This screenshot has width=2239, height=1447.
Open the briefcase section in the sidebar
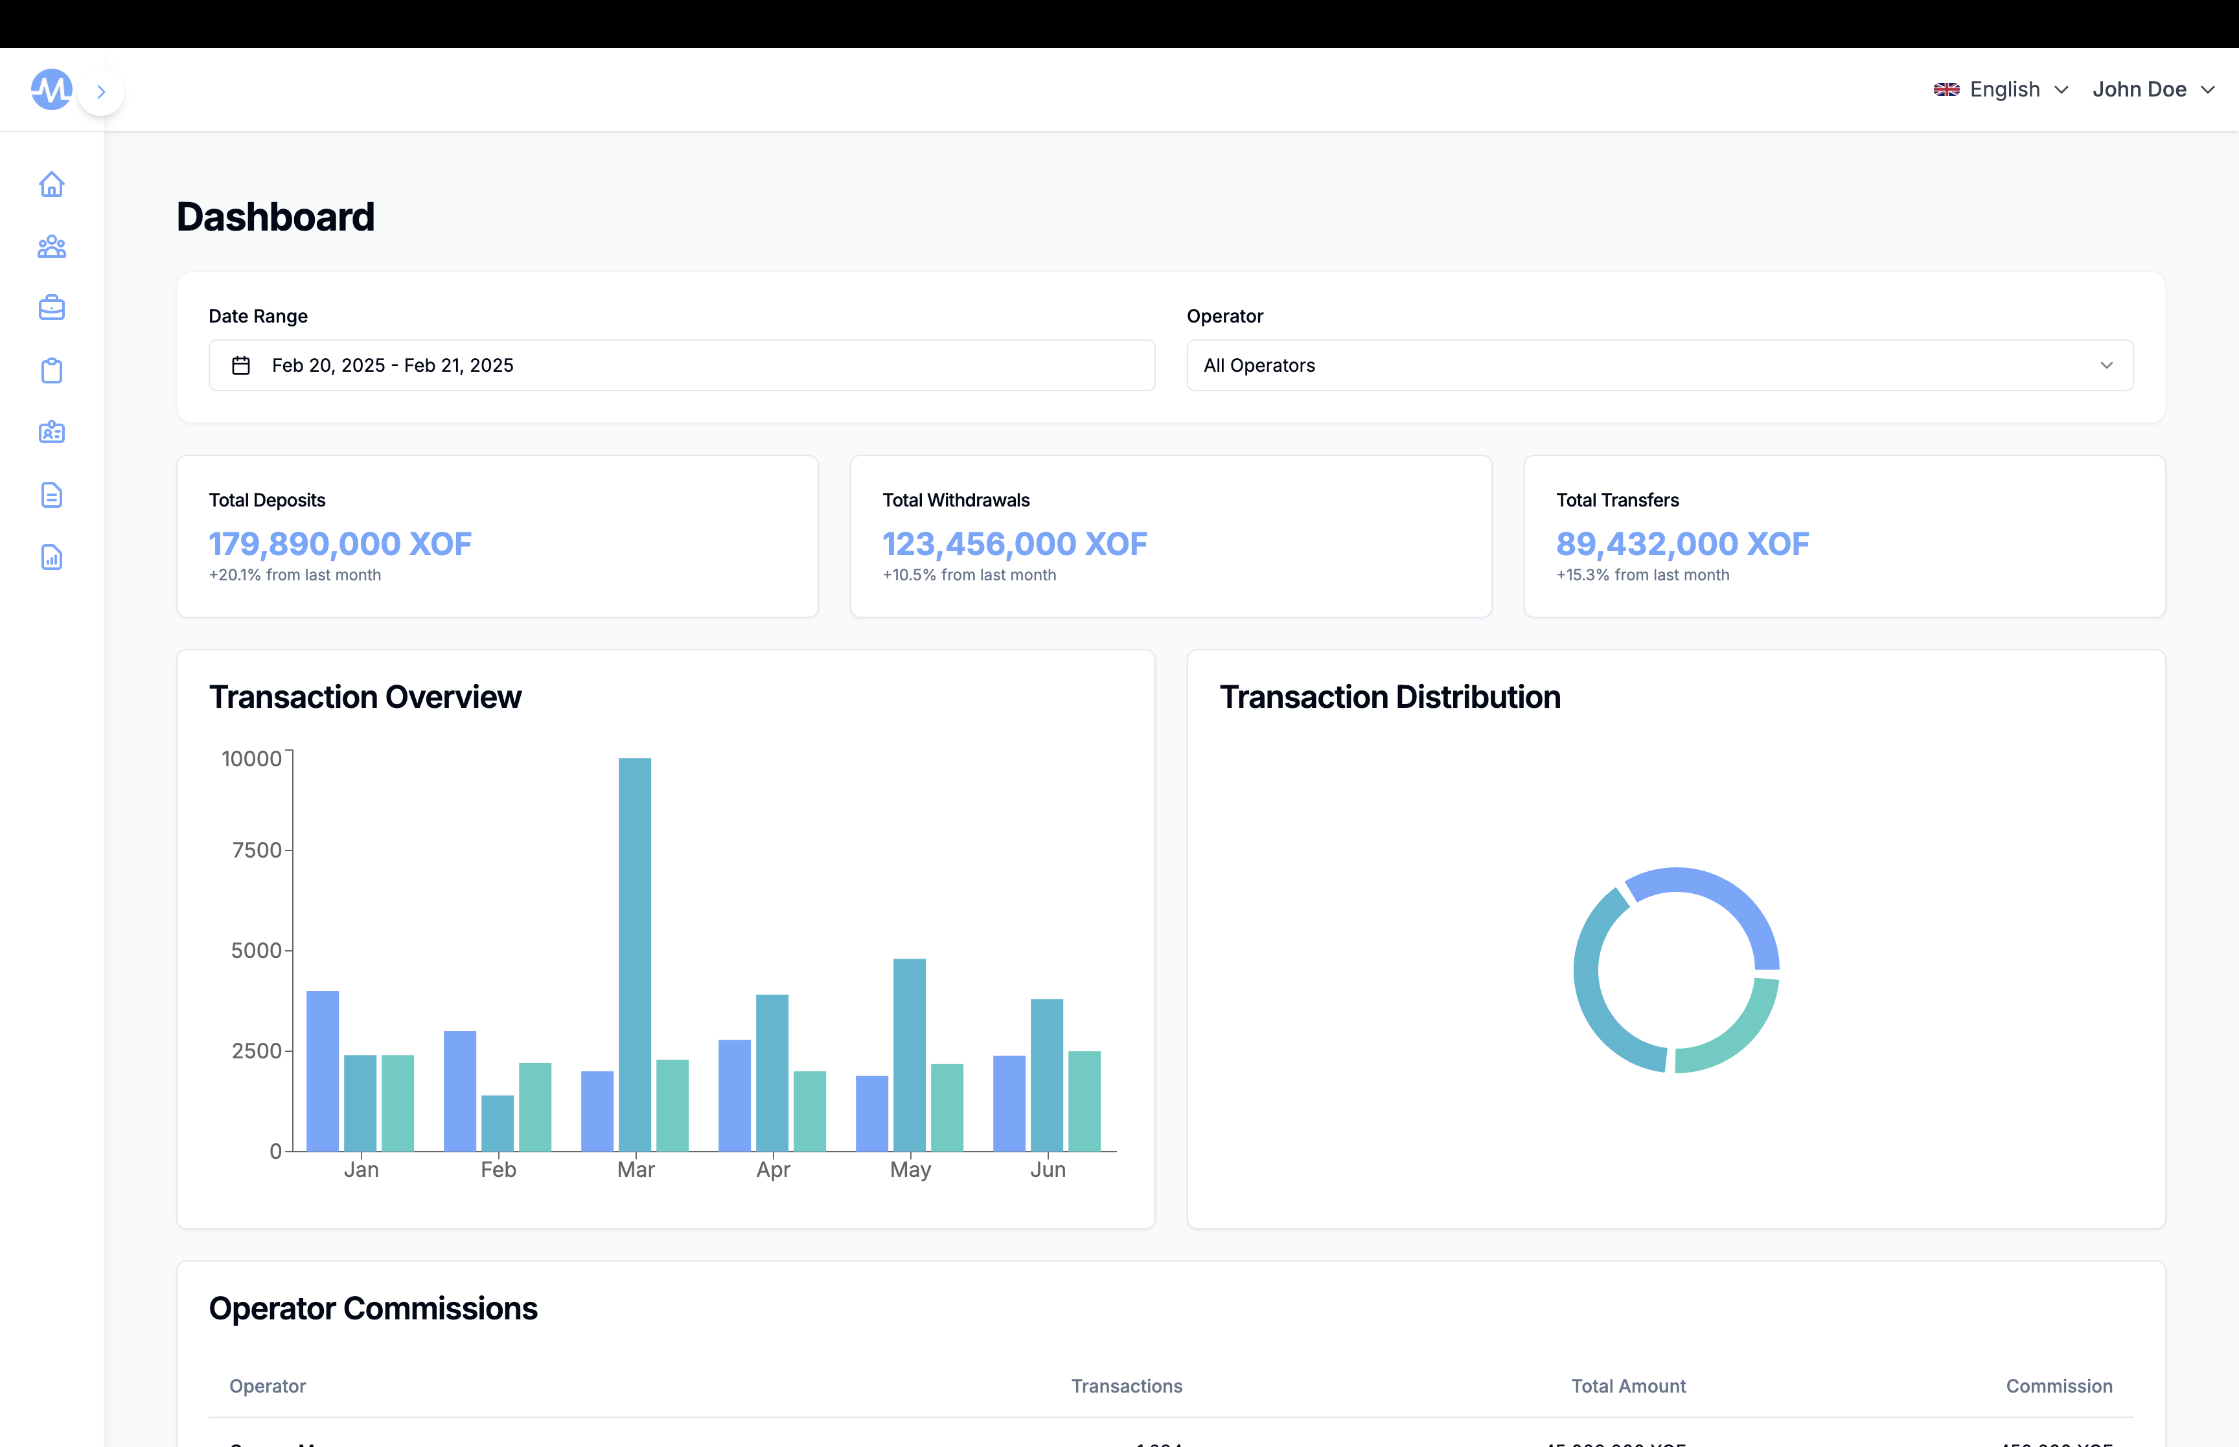[52, 308]
